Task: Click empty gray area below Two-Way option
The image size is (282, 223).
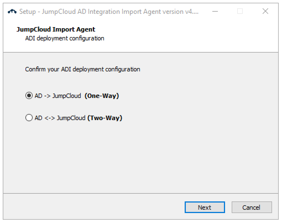Action: tap(138, 158)
